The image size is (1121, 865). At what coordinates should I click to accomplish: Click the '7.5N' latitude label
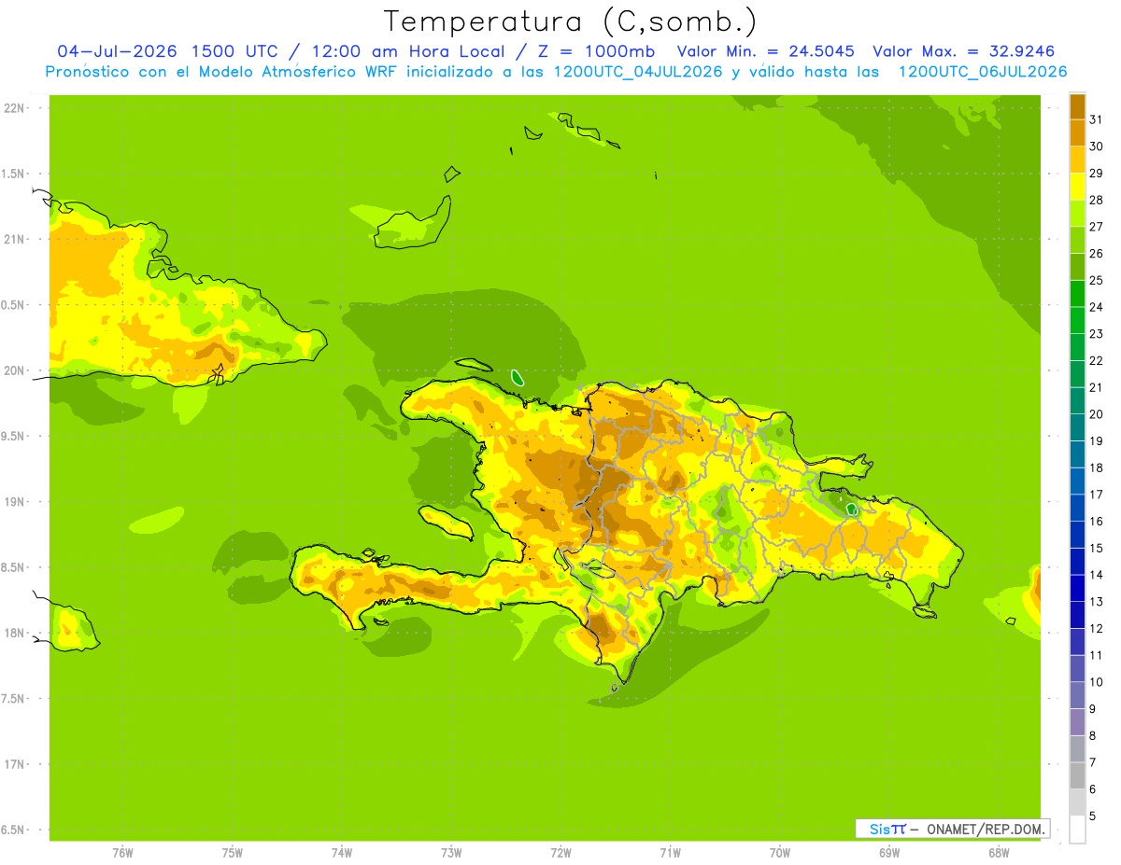pos(14,698)
